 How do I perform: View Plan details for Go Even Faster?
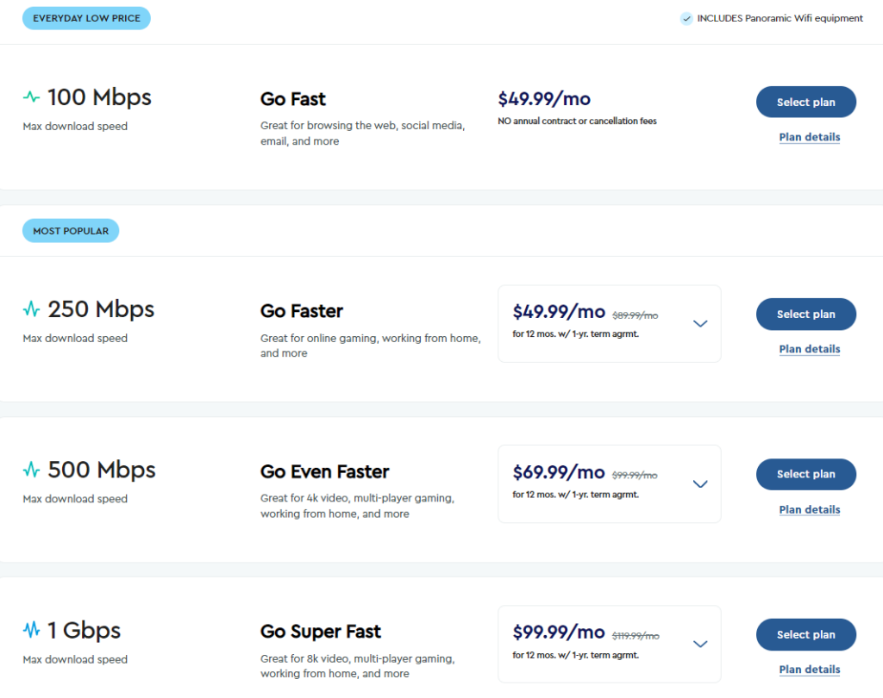(x=809, y=509)
